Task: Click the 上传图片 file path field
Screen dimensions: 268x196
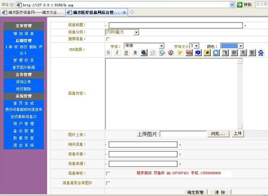Action: coord(183,134)
